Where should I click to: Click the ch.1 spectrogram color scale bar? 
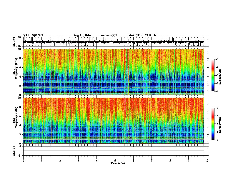point(213,75)
